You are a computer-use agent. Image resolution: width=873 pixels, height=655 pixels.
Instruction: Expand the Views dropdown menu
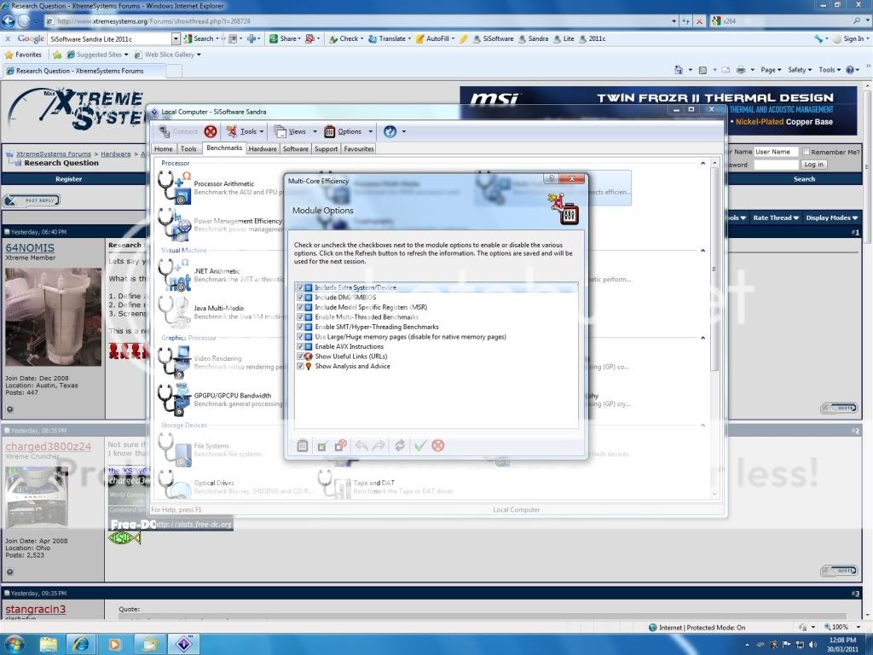[294, 131]
